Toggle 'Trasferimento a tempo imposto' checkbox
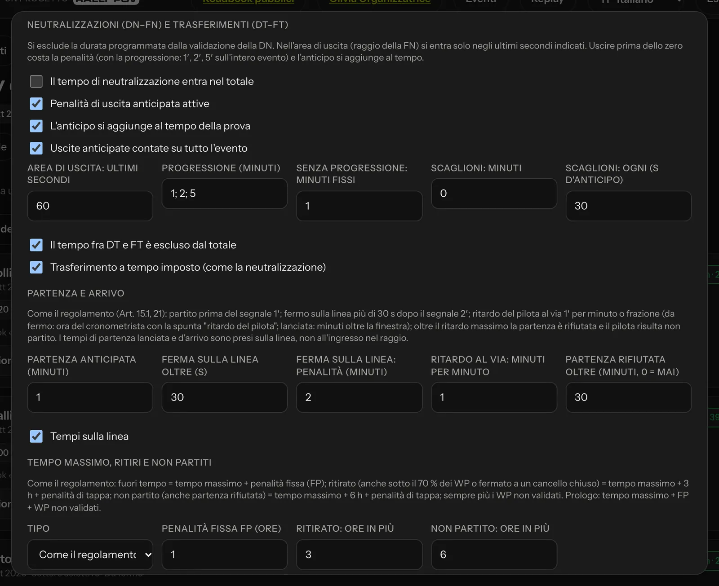The width and height of the screenshot is (719, 586). click(36, 267)
